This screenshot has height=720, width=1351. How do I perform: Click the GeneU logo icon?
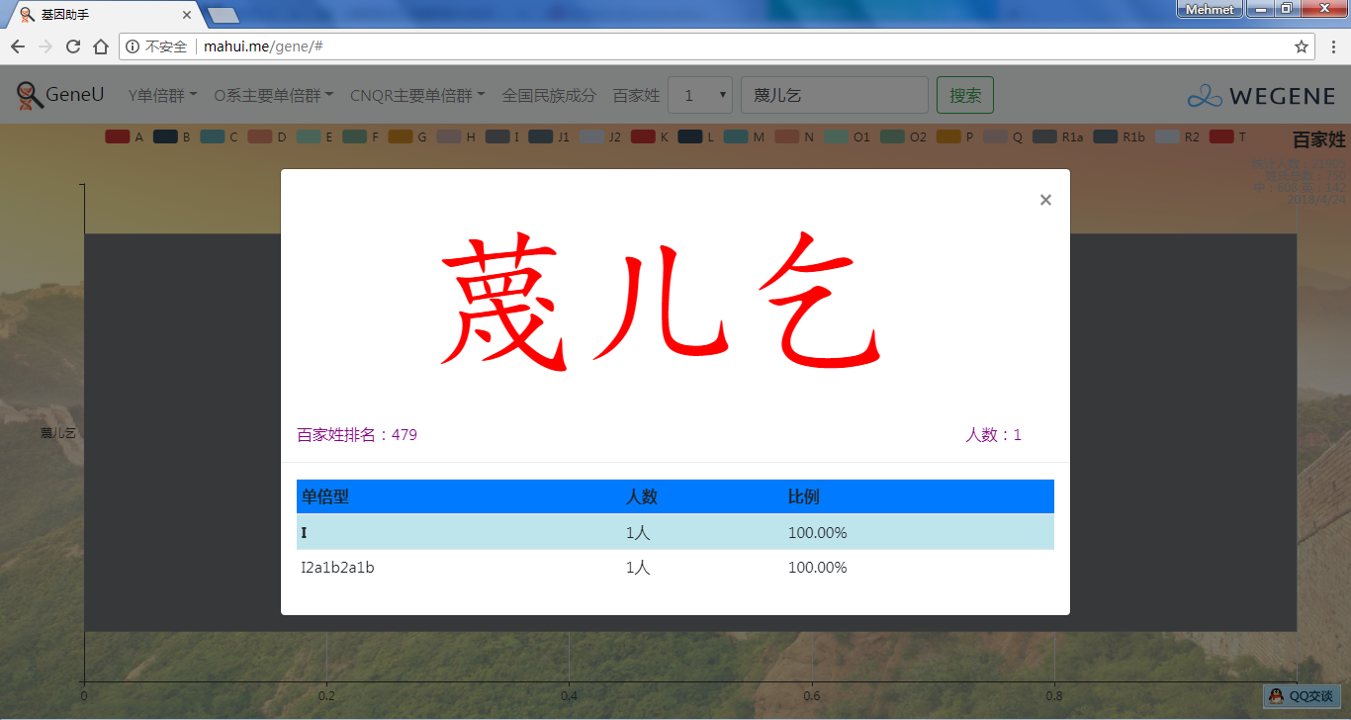pyautogui.click(x=31, y=95)
